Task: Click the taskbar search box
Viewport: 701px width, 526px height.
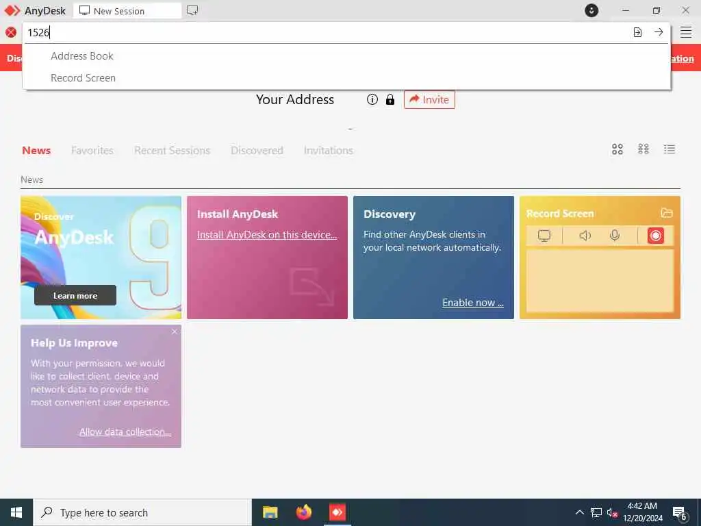Action: 142,512
